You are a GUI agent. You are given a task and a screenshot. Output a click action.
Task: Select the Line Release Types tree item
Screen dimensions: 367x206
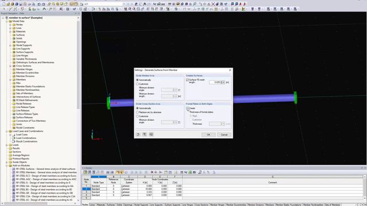[25, 107]
